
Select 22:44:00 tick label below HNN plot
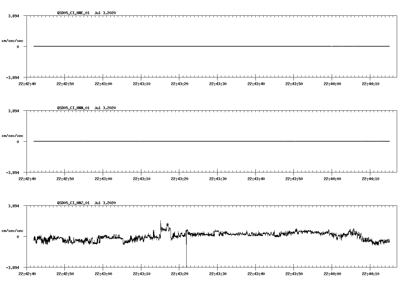332,179
